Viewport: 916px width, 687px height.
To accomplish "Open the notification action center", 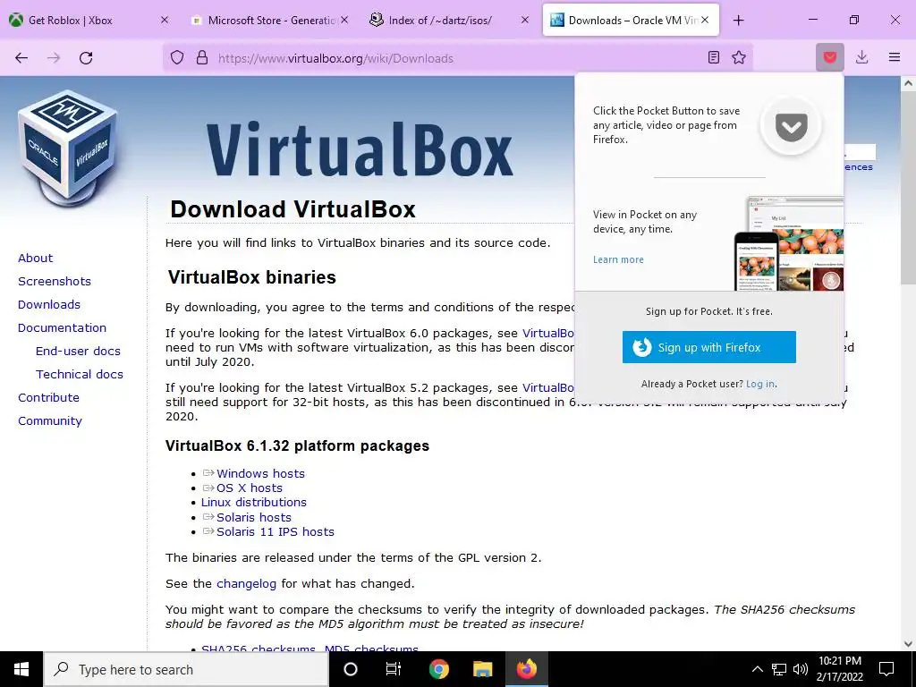I will click(886, 669).
